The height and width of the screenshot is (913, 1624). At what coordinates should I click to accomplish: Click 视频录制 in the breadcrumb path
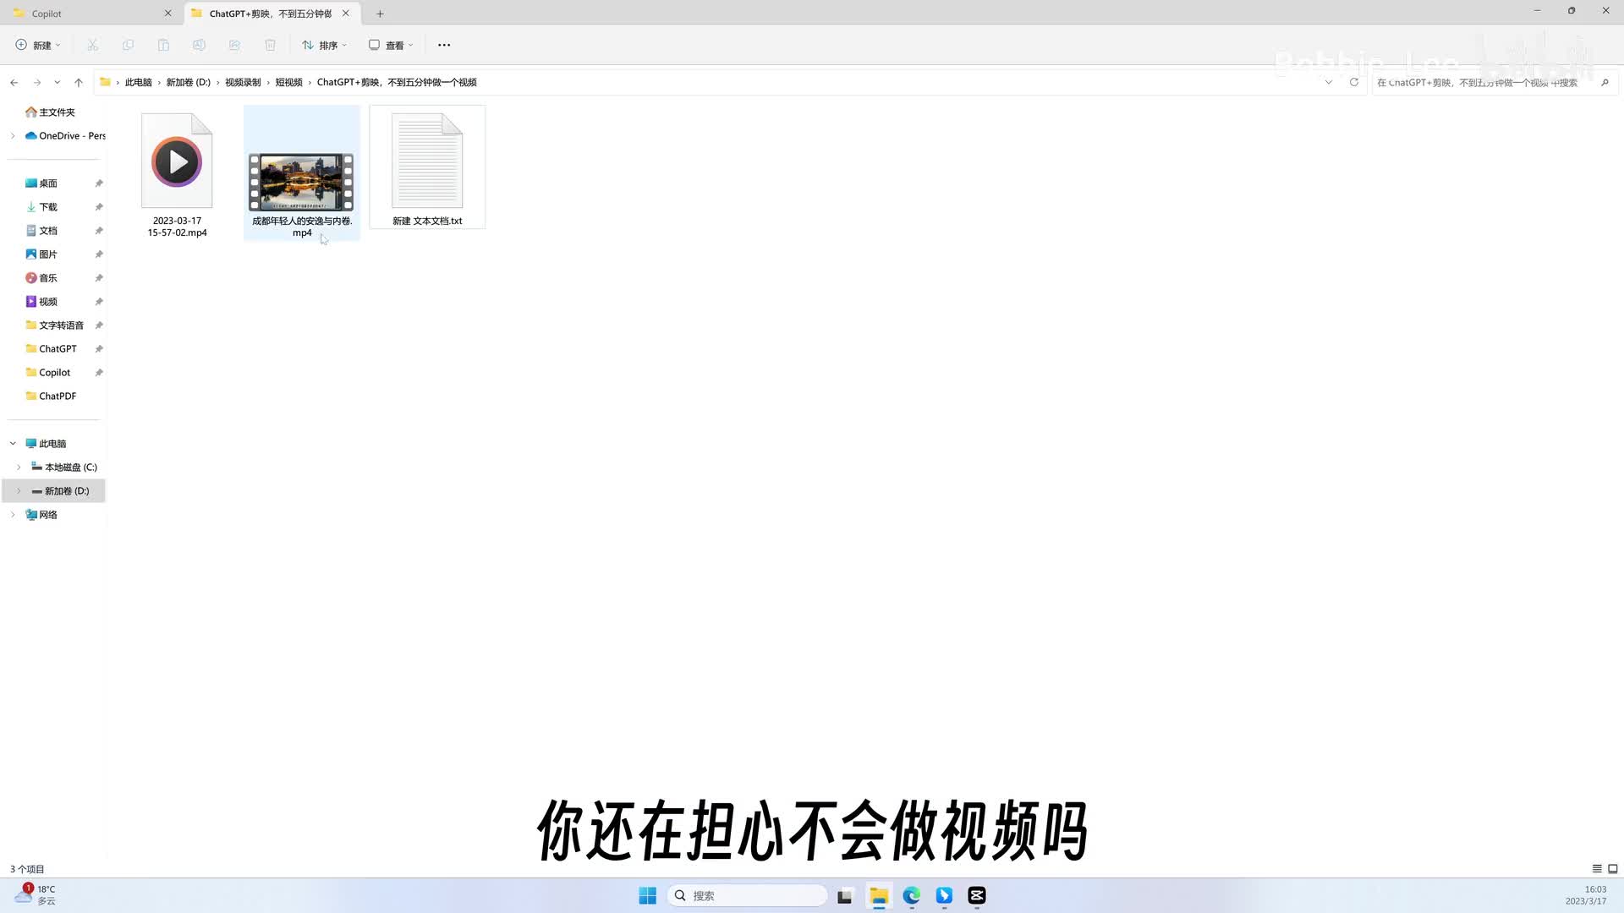click(243, 82)
